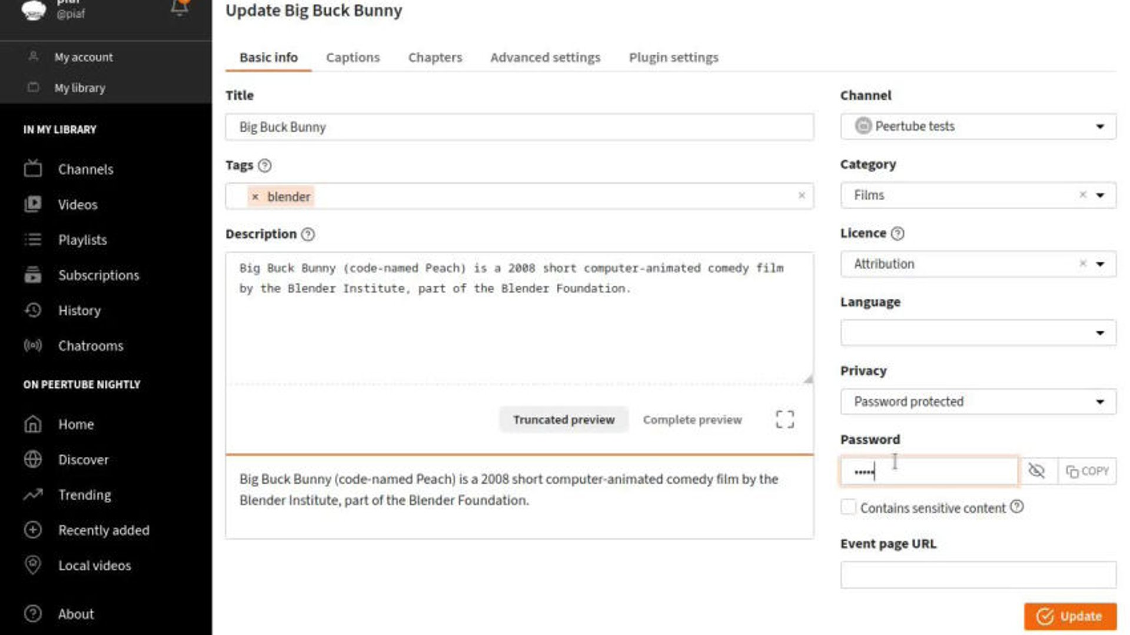Click the Update button

(x=1070, y=616)
